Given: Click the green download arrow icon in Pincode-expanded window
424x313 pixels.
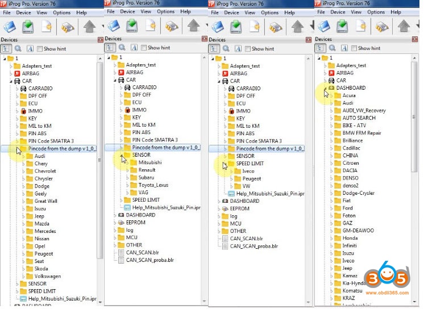Looking at the screenshot, I should [28, 27].
